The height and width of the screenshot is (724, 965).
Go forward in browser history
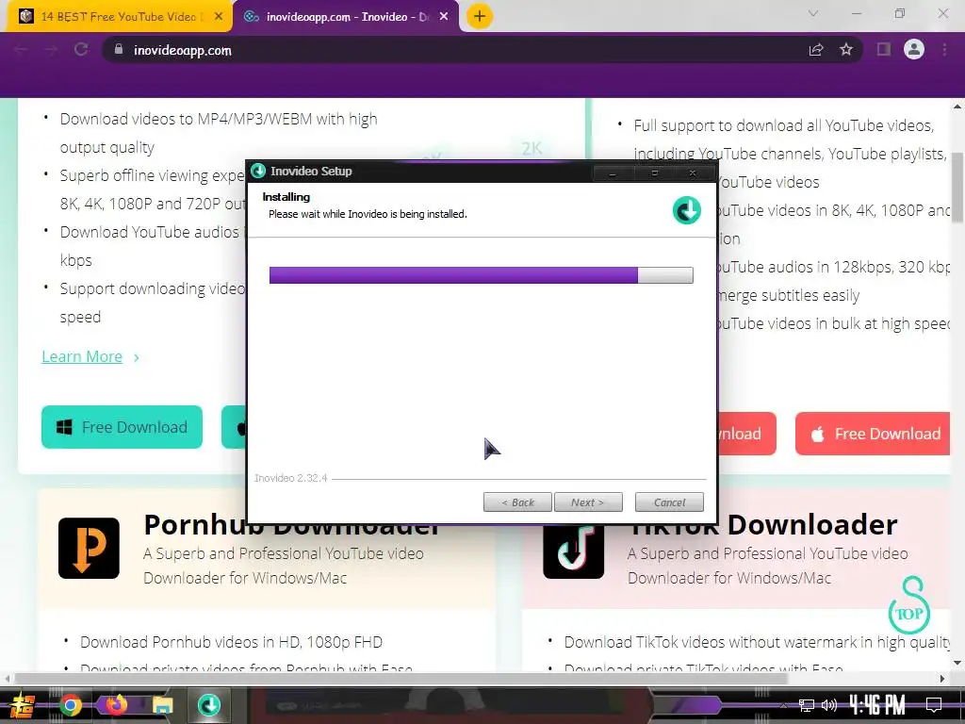click(51, 50)
